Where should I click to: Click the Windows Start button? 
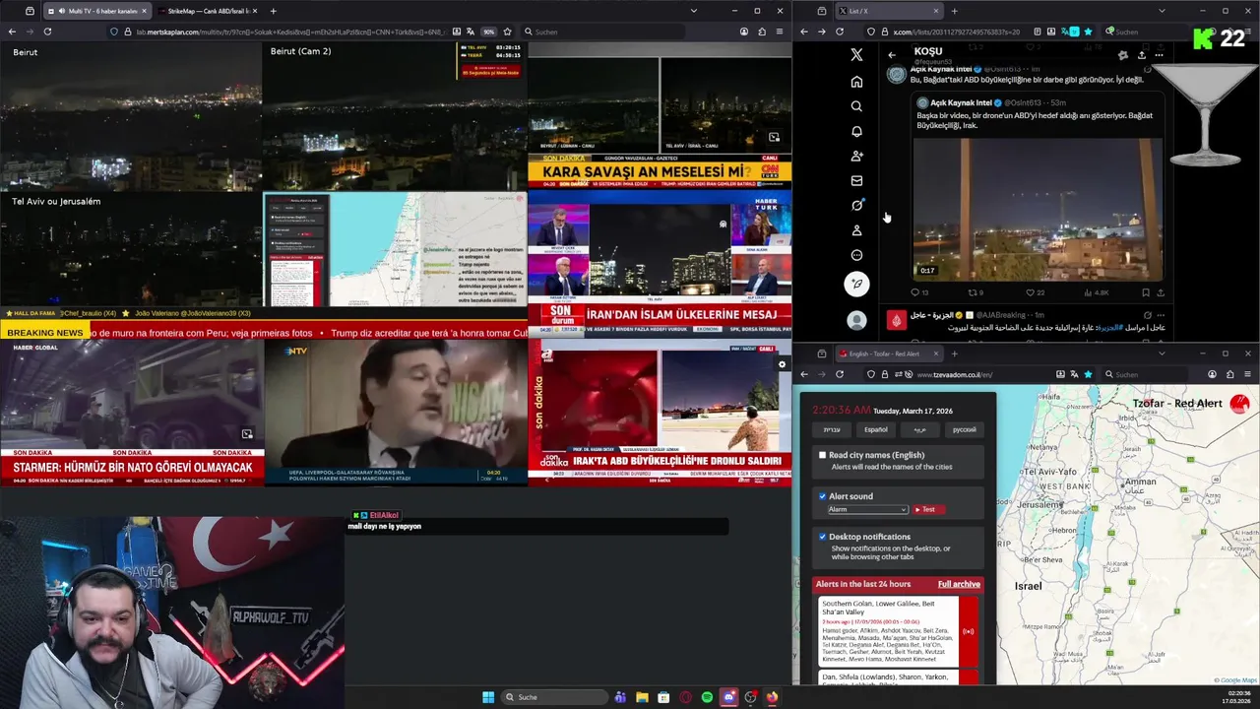coord(488,697)
